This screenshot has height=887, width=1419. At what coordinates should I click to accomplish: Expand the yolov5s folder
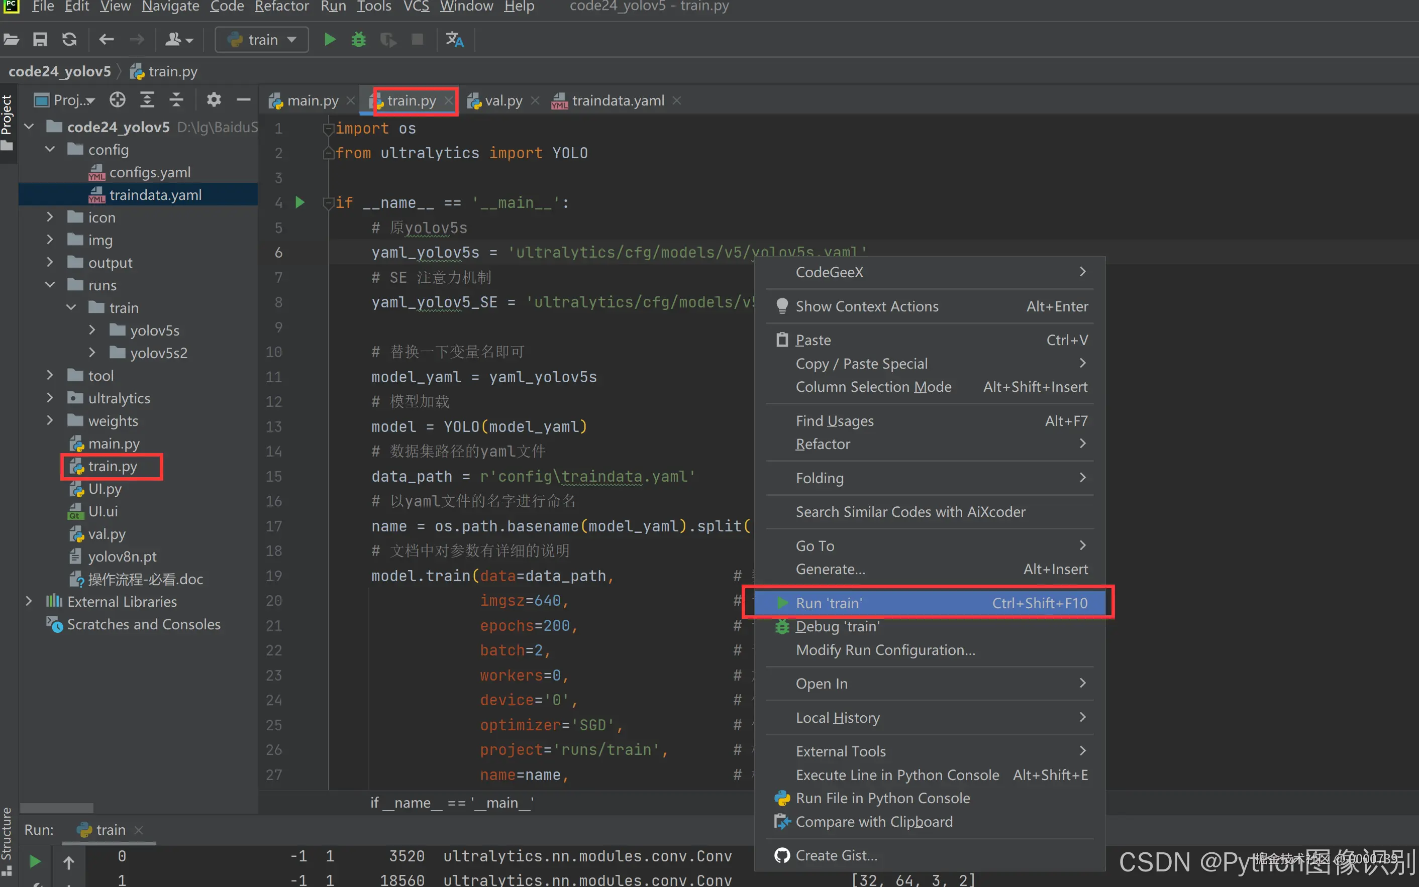click(92, 330)
